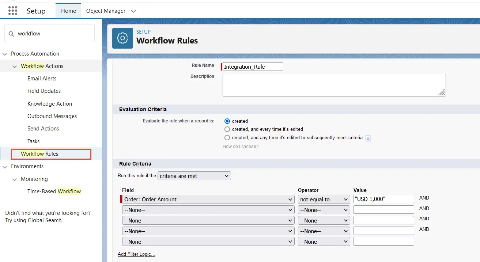
Task: Open Outbound Messages in the sidebar
Action: point(52,116)
